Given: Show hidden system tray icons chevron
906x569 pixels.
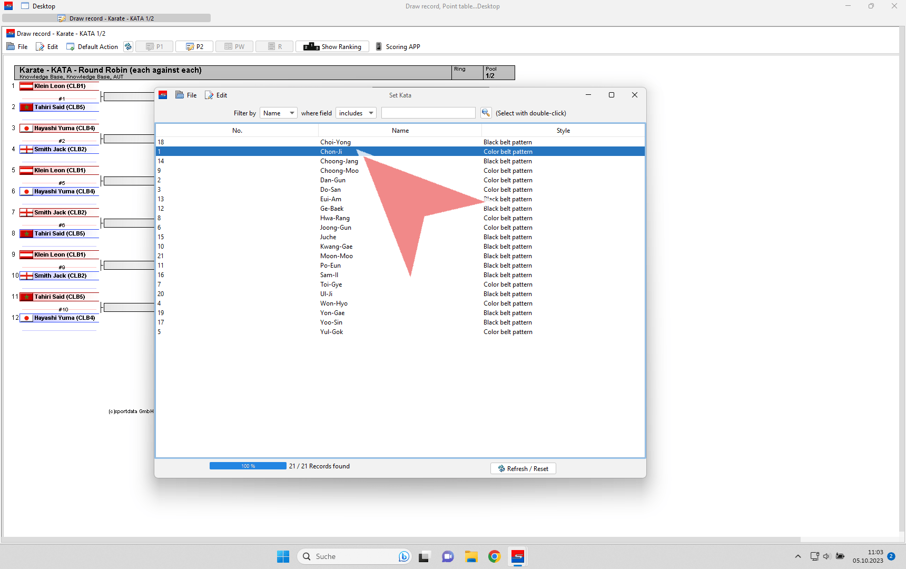Looking at the screenshot, I should pyautogui.click(x=798, y=556).
